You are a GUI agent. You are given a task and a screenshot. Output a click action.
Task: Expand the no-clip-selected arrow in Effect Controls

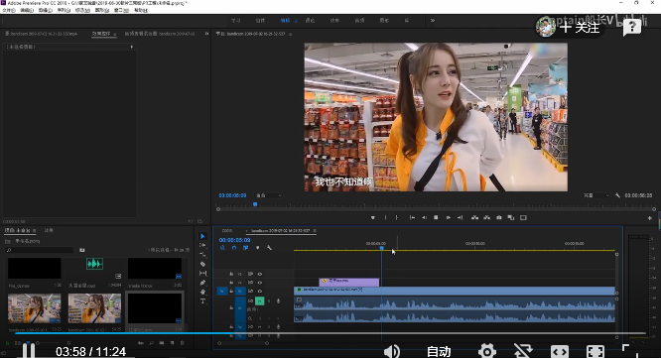[x=132, y=47]
